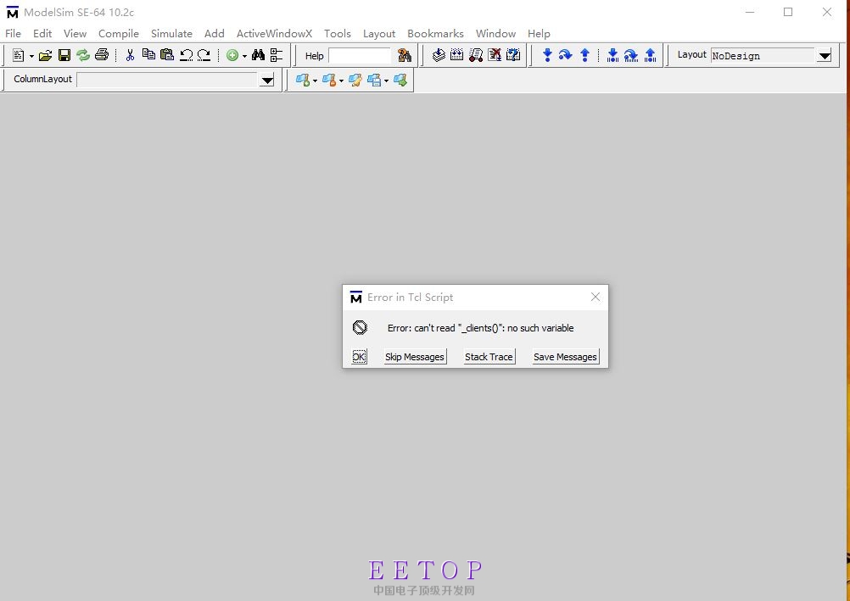
Task: Click the Break icon with red X
Action: pyautogui.click(x=495, y=55)
